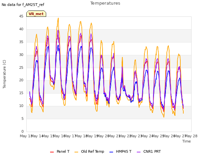Toggle the Panel T legend entry
Viewport: 211px width, 158px height.
tap(60, 151)
